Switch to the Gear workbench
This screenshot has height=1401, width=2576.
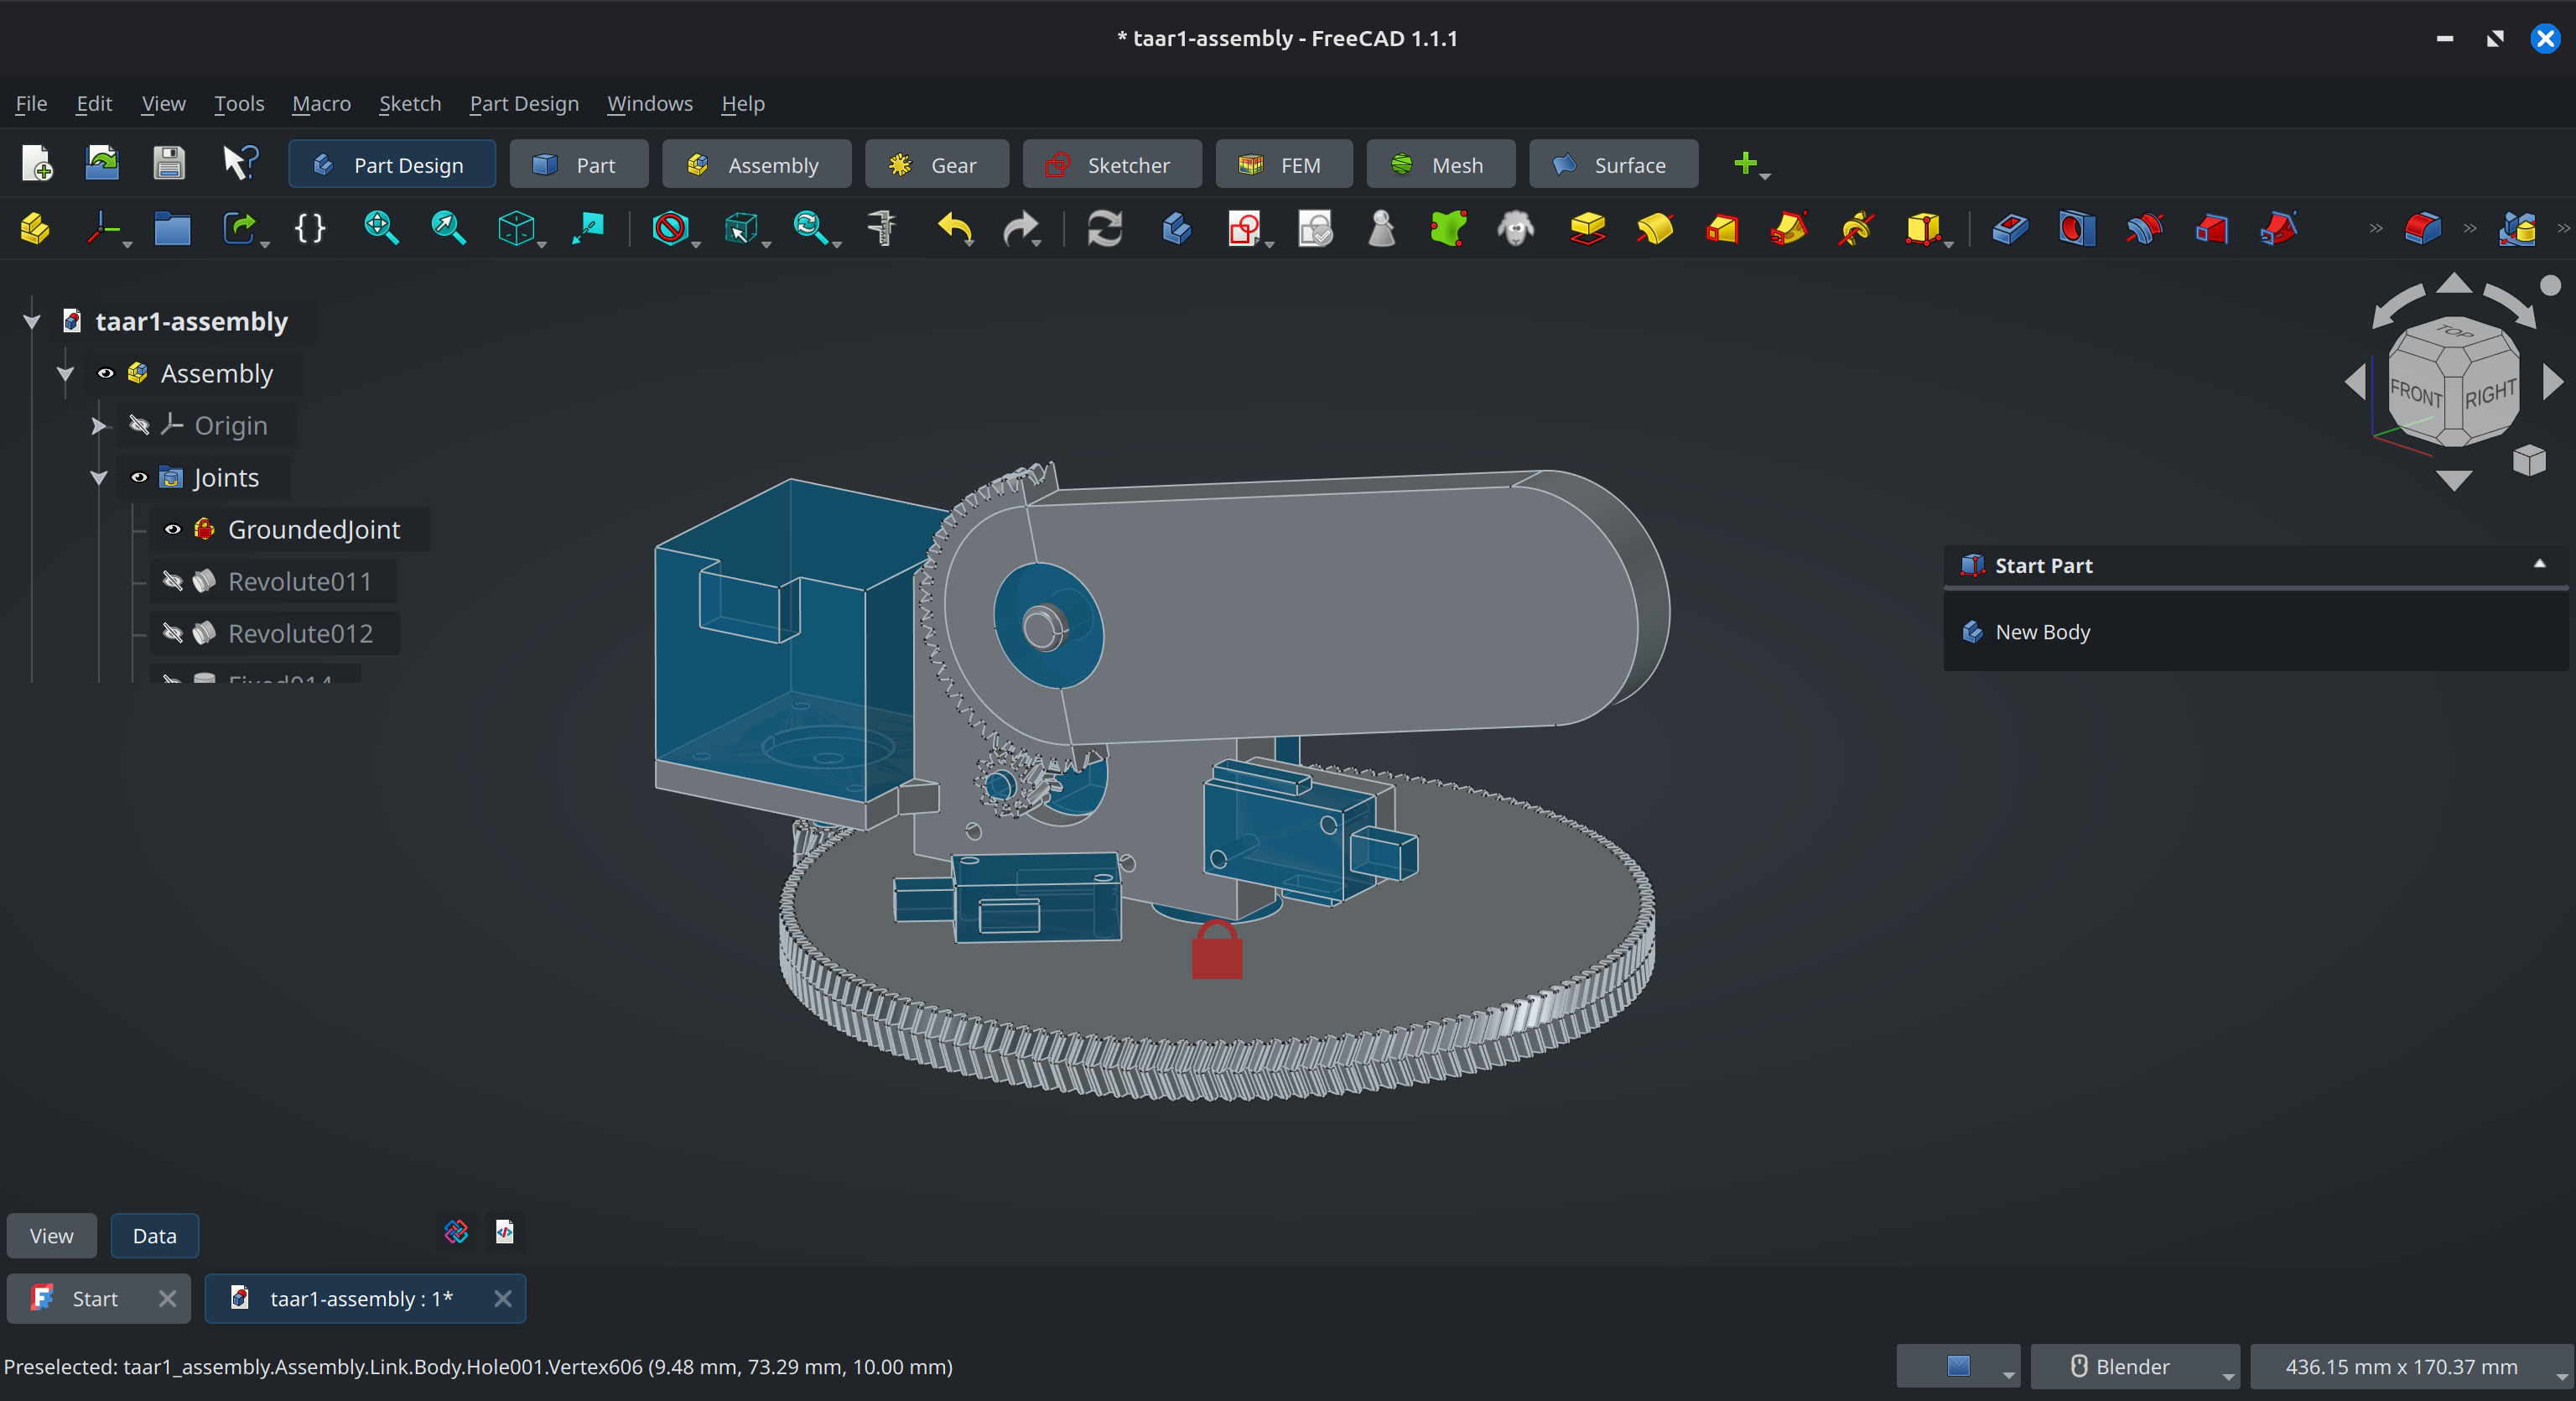pyautogui.click(x=937, y=164)
